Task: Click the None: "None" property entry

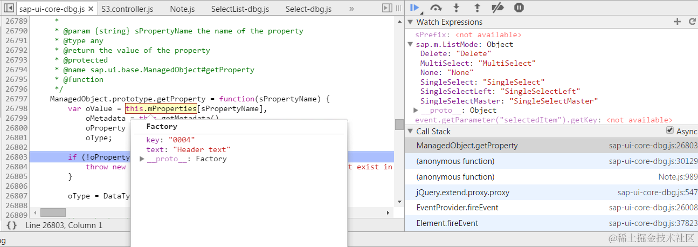Action: tap(446, 73)
